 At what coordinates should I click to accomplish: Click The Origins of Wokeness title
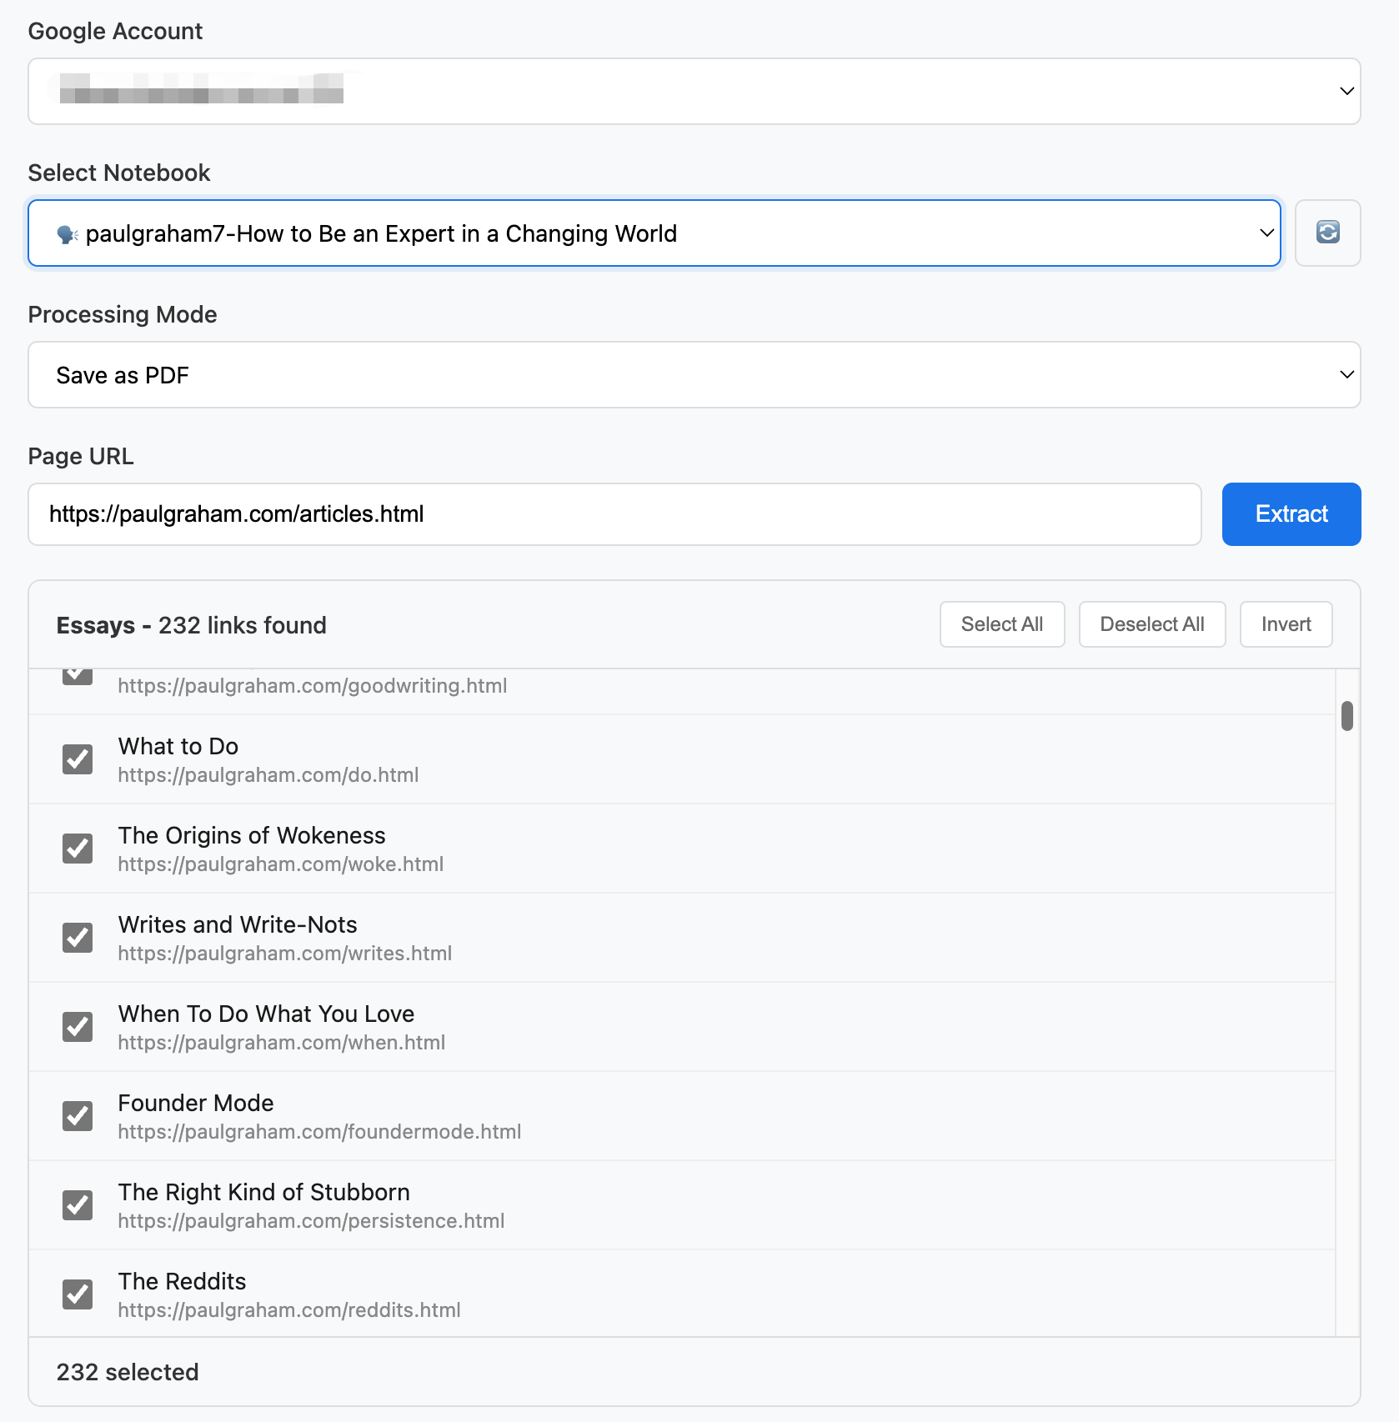[x=252, y=835]
